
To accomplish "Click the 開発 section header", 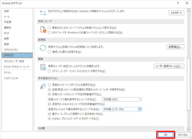I will pyautogui.click(x=111, y=59).
